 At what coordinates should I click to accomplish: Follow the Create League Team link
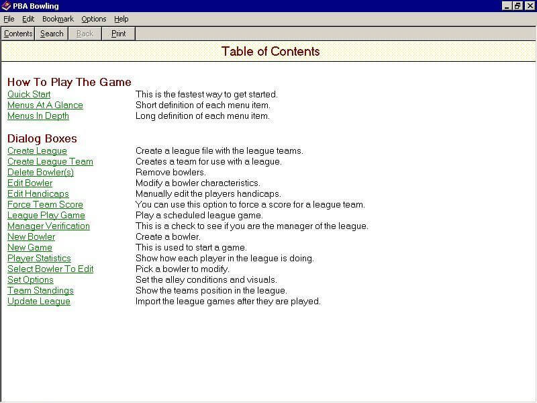[x=50, y=161]
